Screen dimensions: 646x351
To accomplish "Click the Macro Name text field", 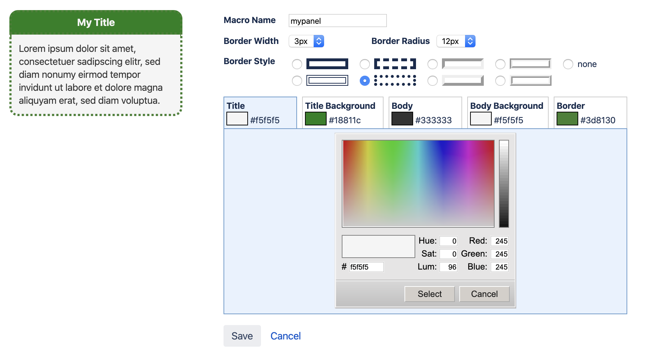I will 337,21.
